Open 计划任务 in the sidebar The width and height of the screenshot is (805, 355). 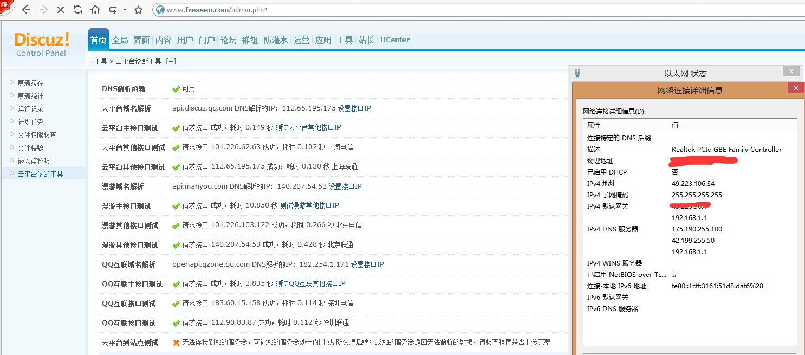click(30, 122)
